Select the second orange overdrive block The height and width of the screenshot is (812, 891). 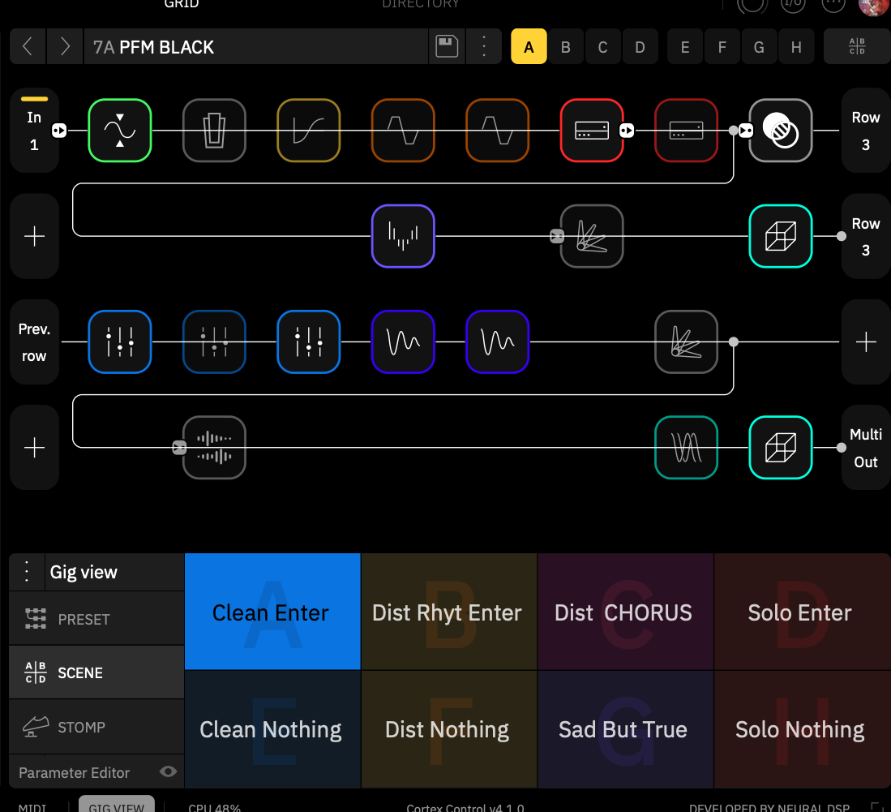coord(497,131)
